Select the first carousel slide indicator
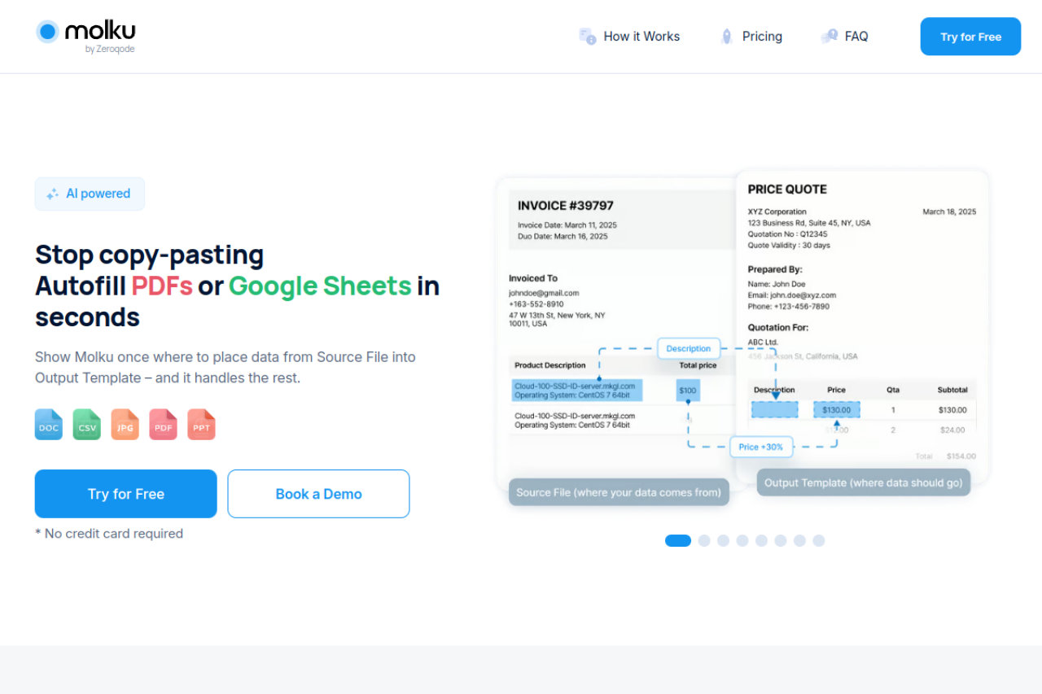The width and height of the screenshot is (1042, 694). [x=678, y=540]
